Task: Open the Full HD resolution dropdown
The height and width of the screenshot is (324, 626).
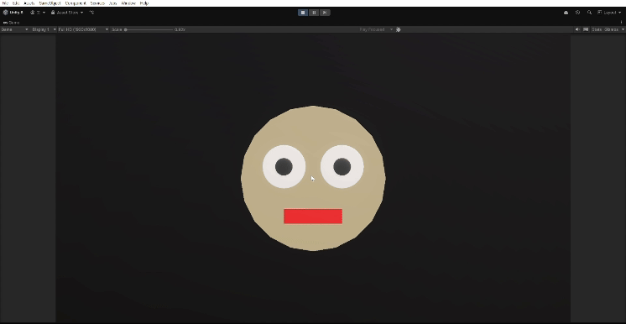Action: tap(83, 29)
